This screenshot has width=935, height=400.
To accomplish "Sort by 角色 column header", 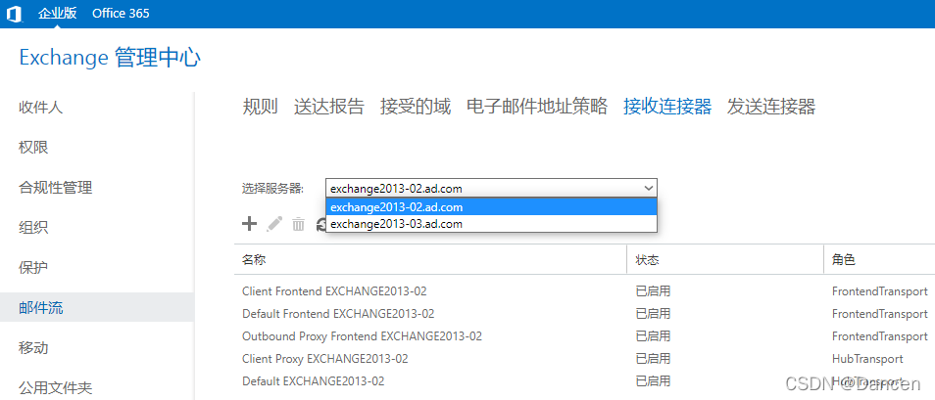I will (879, 259).
